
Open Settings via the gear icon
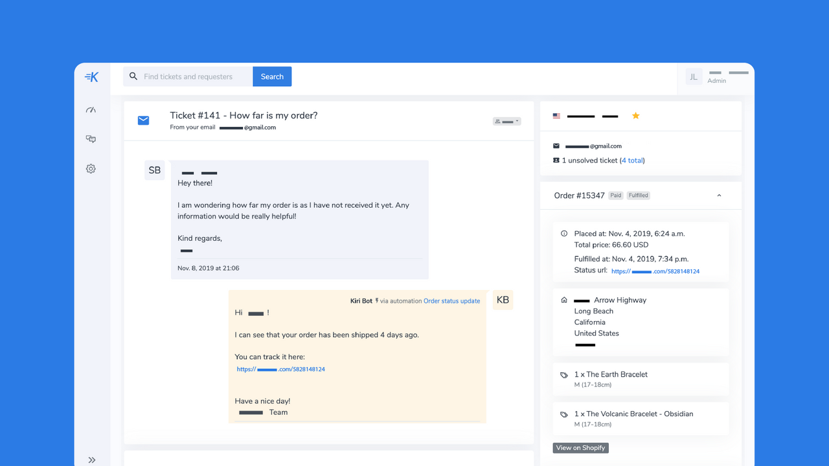pyautogui.click(x=91, y=168)
